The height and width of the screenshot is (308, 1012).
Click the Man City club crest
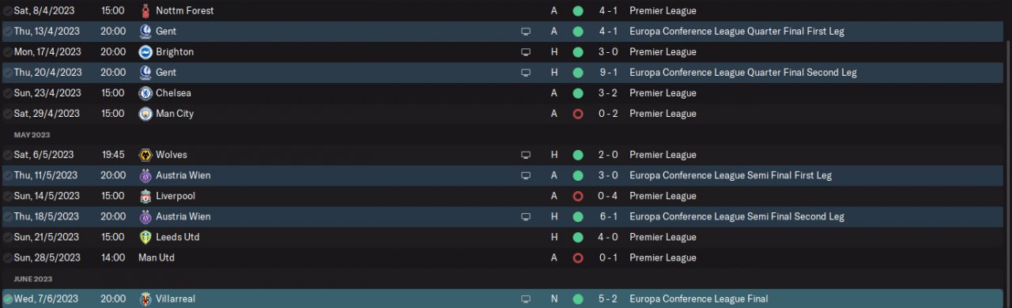pos(145,114)
